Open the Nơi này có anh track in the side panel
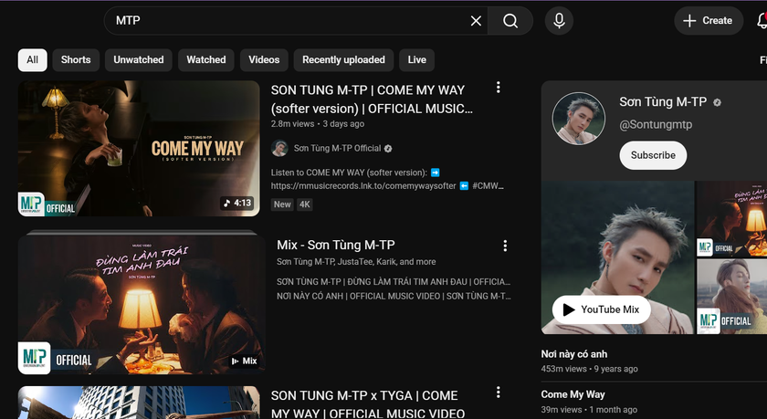Screen dimensions: 767x419 [x=573, y=354]
